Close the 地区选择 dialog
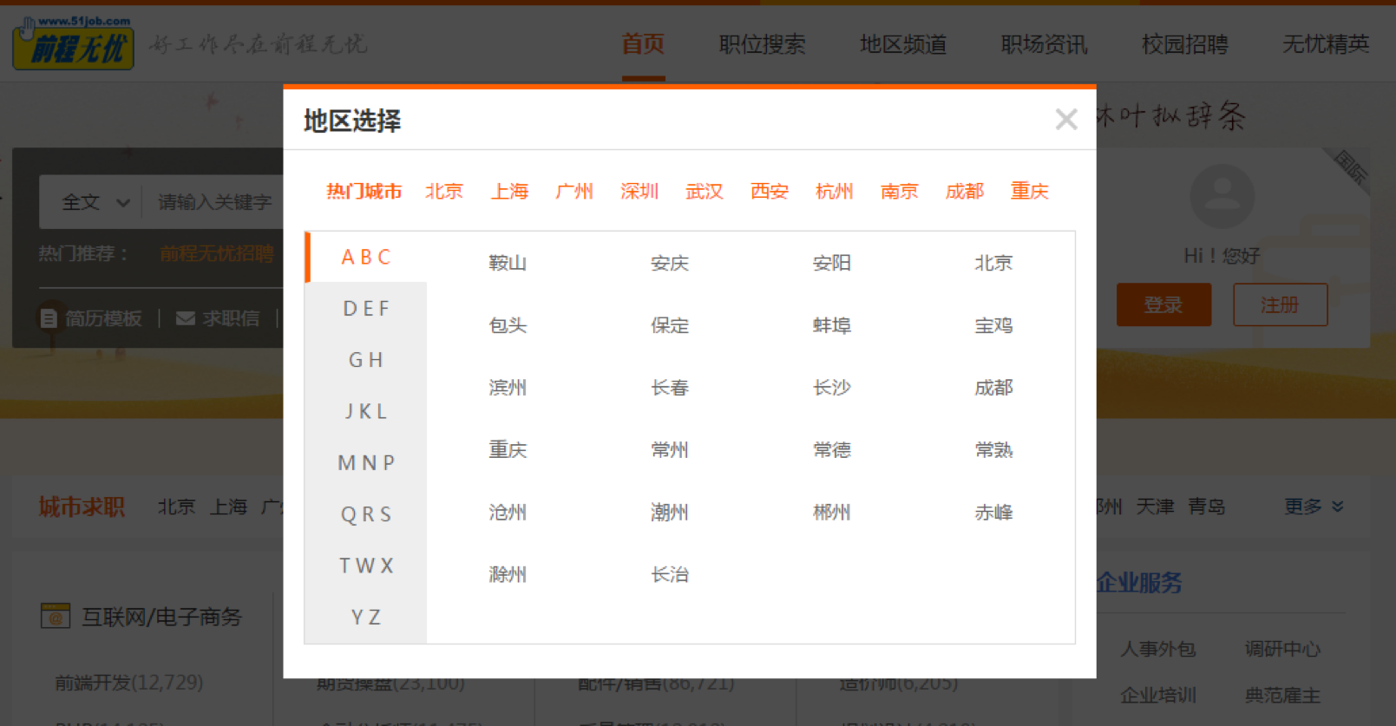 (1066, 119)
